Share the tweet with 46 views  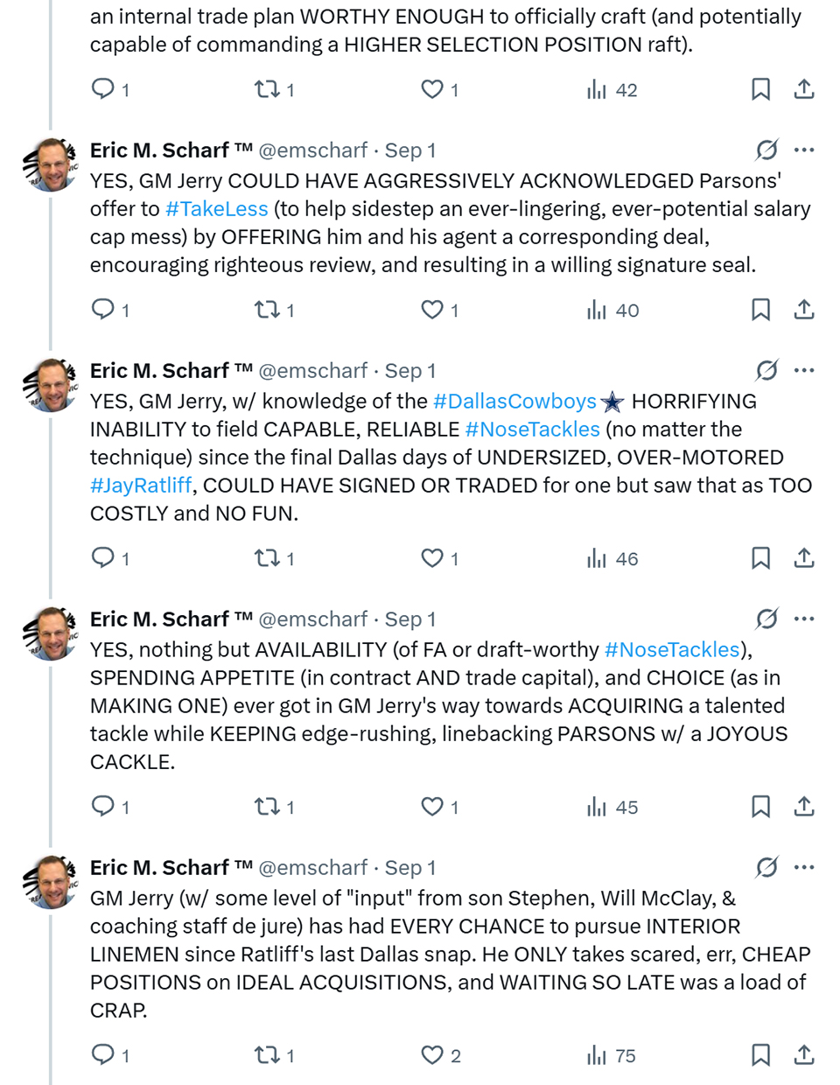(x=804, y=558)
